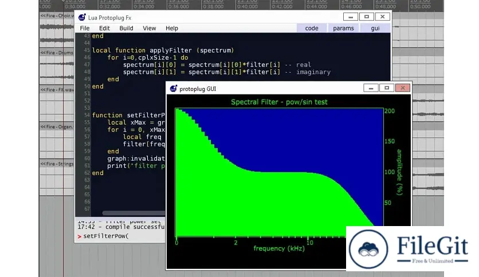Minimize the Lua Protoplug Fx window
The height and width of the screenshot is (277, 479).
tap(351, 17)
